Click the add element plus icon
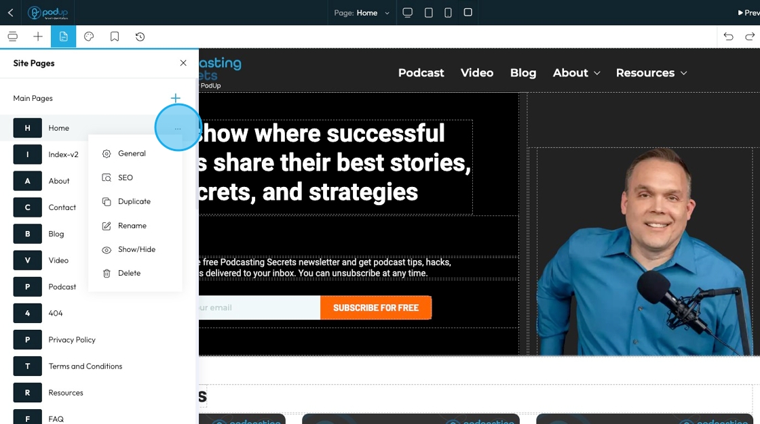Screen dimensions: 760x424 38,37
